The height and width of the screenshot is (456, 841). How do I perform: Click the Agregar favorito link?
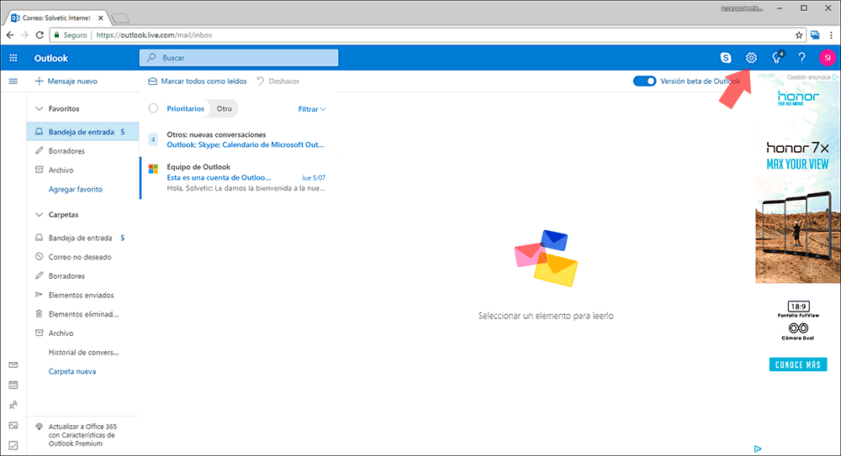pyautogui.click(x=76, y=189)
